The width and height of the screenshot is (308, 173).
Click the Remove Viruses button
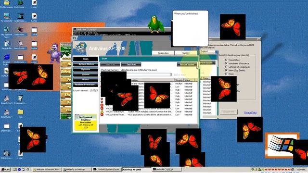tap(187, 64)
